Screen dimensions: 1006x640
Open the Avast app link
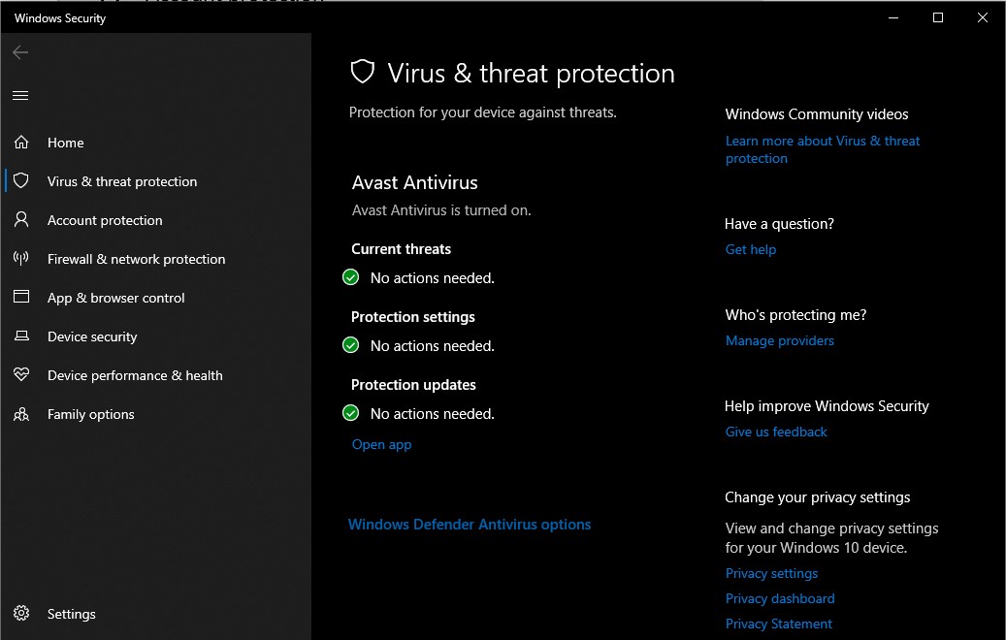(x=381, y=444)
